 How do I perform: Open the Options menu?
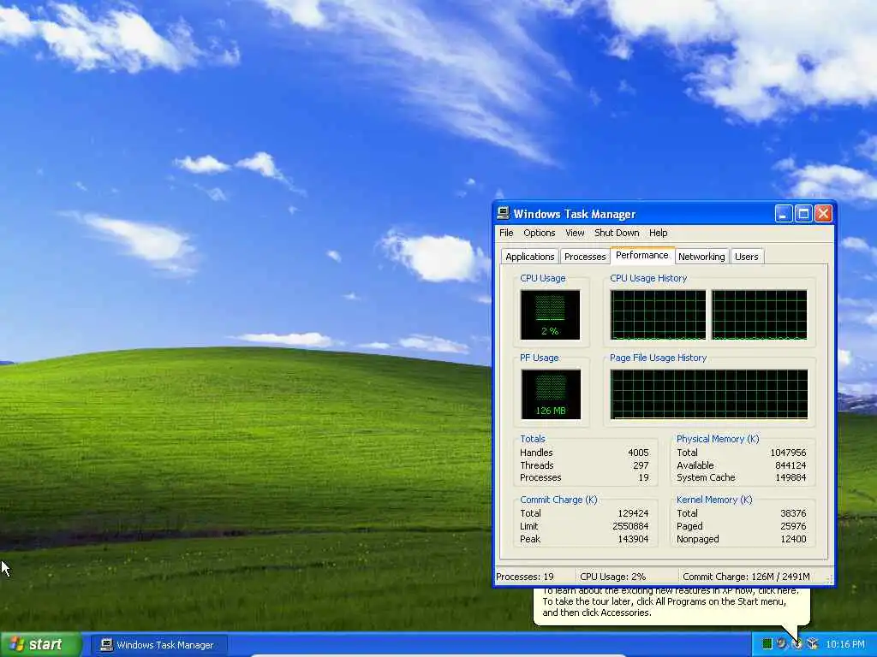(x=540, y=233)
